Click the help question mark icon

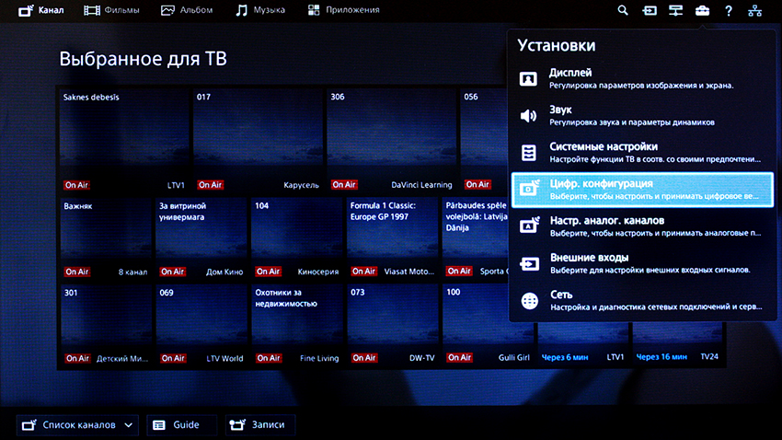pyautogui.click(x=729, y=11)
